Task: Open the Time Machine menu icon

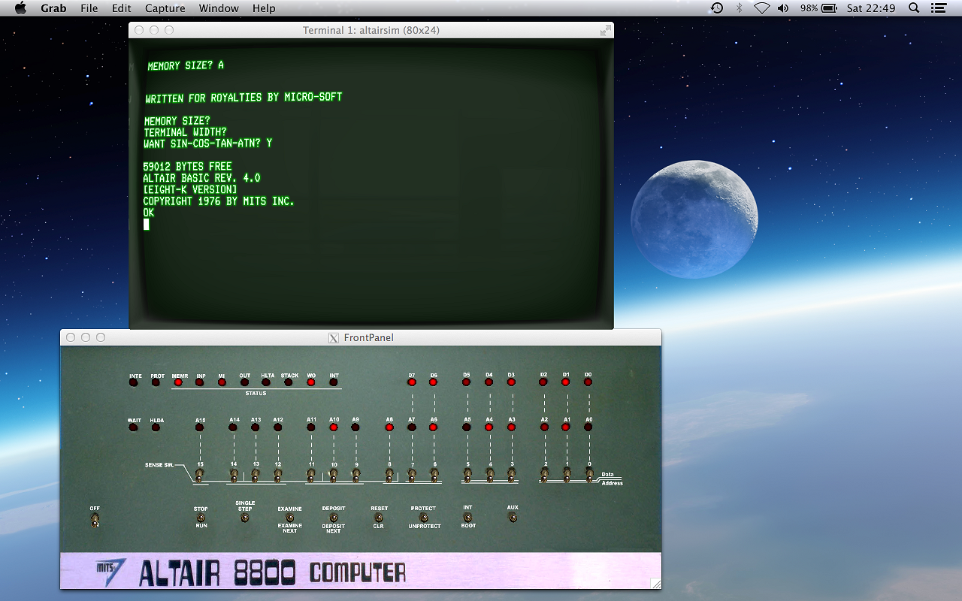Action: (716, 8)
